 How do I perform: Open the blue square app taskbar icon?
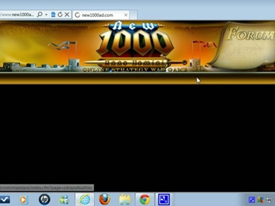[x=164, y=199]
